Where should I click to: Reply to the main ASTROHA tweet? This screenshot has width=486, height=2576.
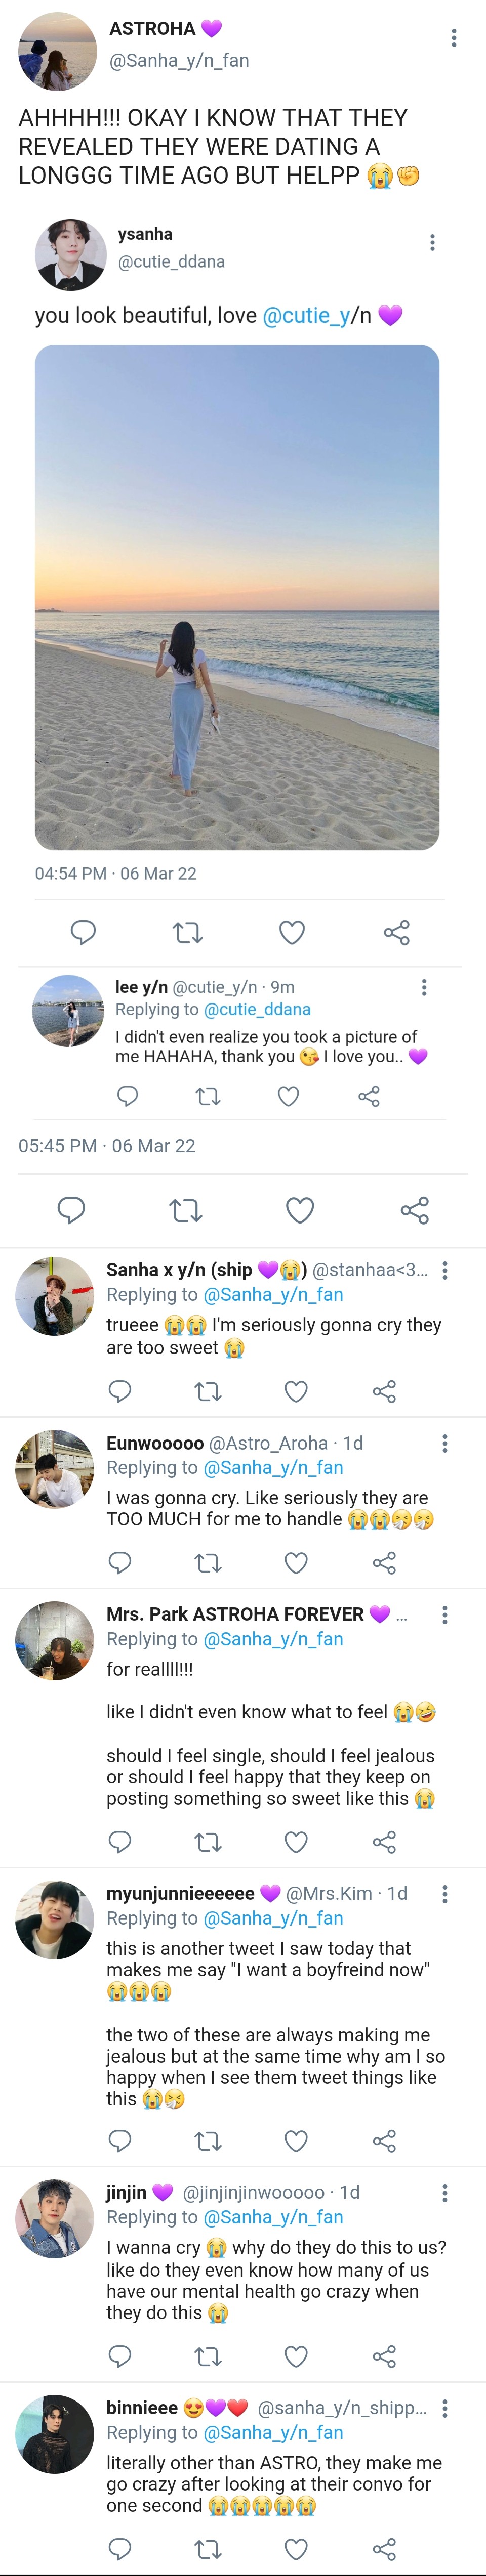pos(71,1210)
